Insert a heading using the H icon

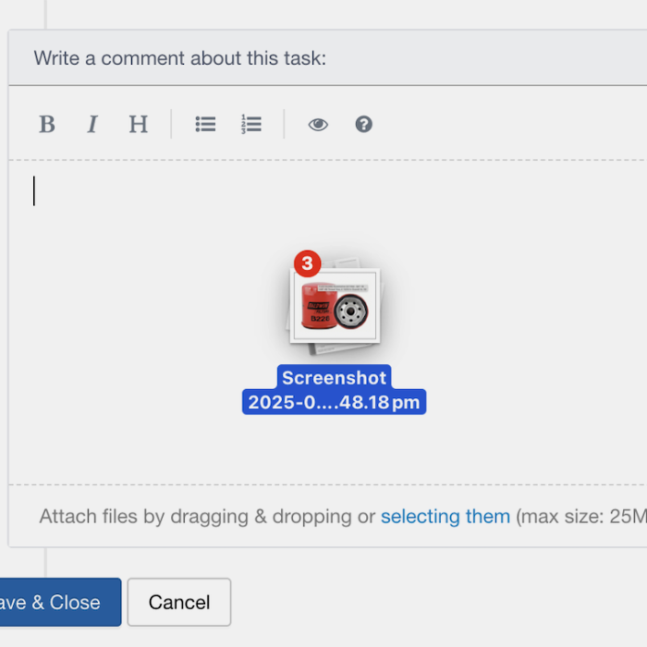[x=139, y=124]
